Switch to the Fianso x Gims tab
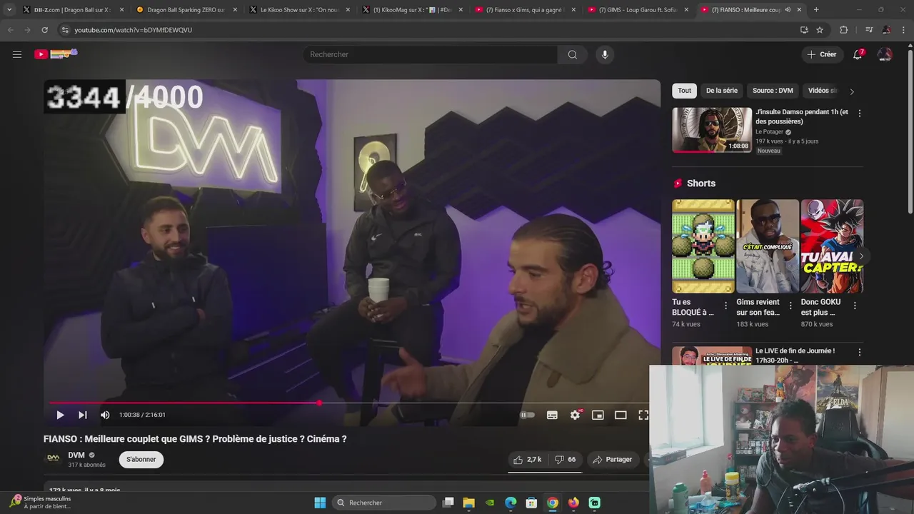This screenshot has width=914, height=514. pyautogui.click(x=525, y=10)
